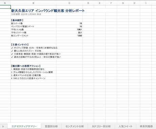The width and height of the screenshot is (156, 129).
Task: Open the エグゼクティブサマリー sheet tab
Action: (24, 126)
